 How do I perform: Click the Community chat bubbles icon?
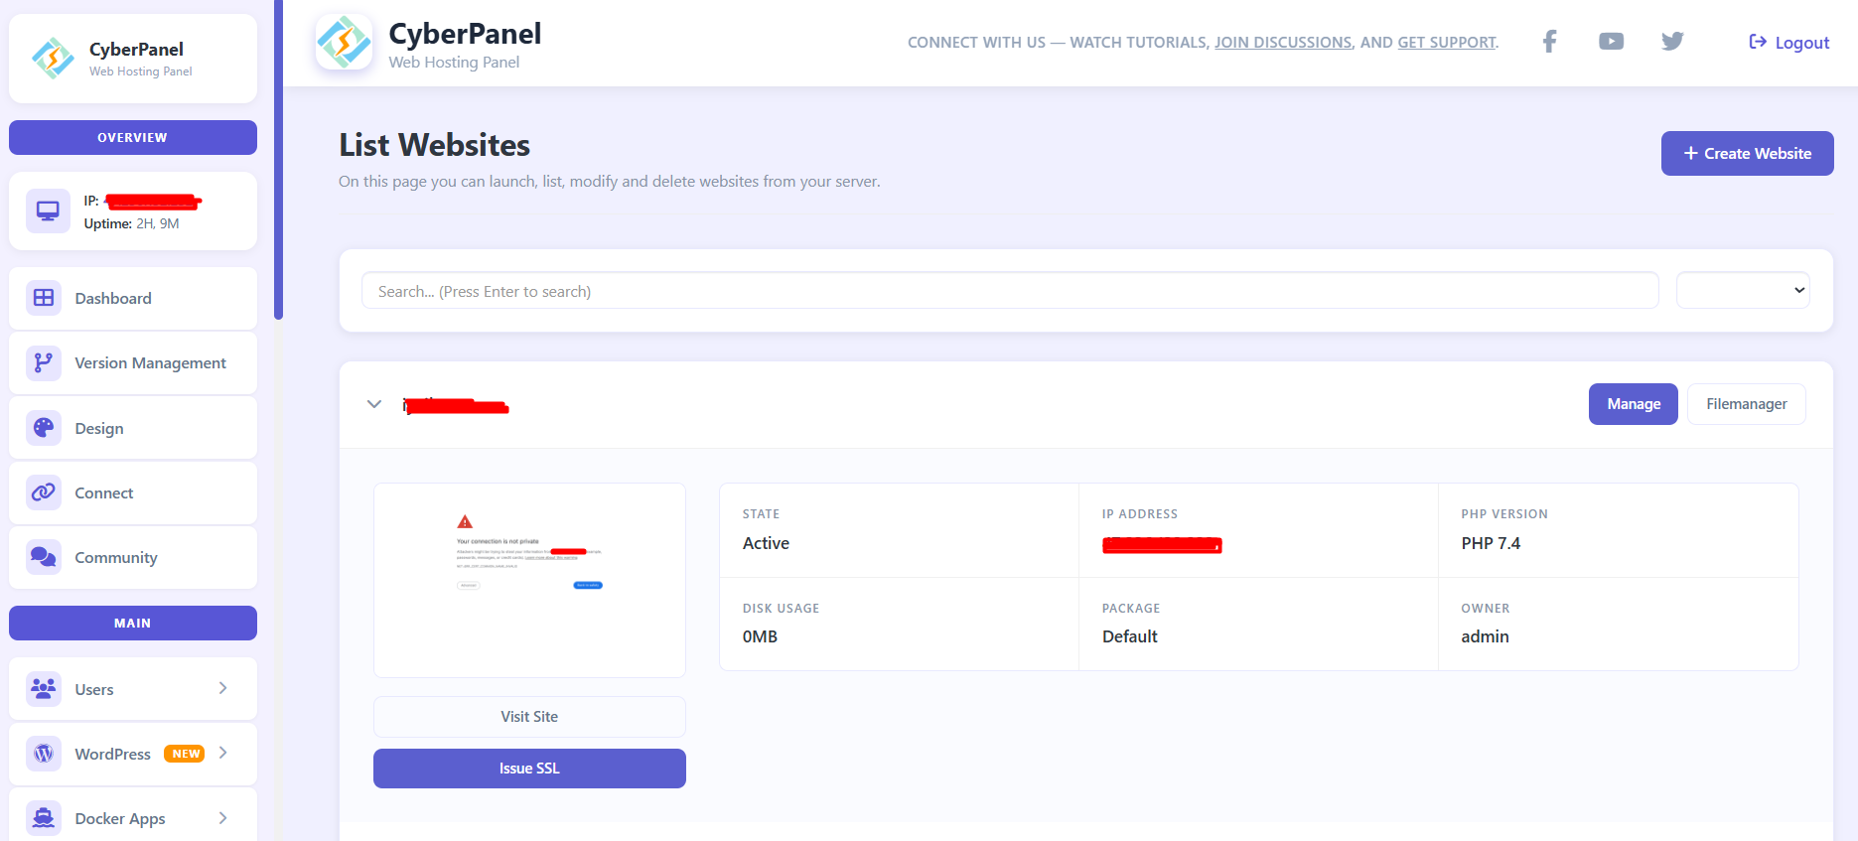(44, 557)
